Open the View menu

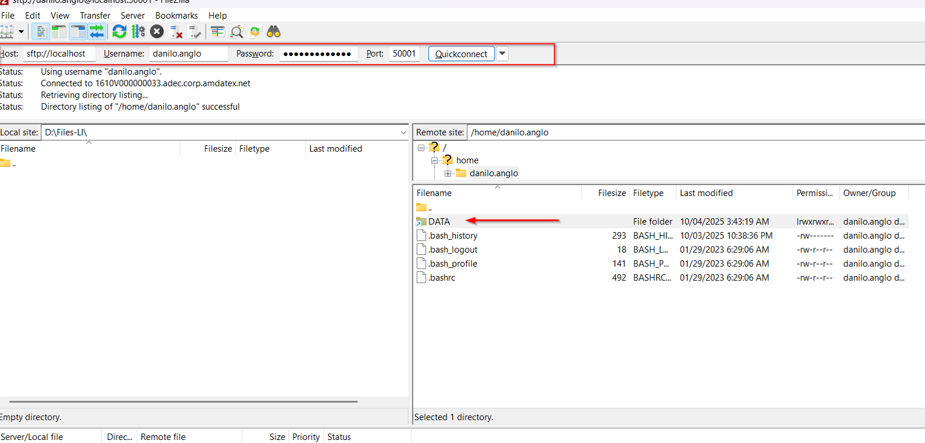(x=60, y=16)
